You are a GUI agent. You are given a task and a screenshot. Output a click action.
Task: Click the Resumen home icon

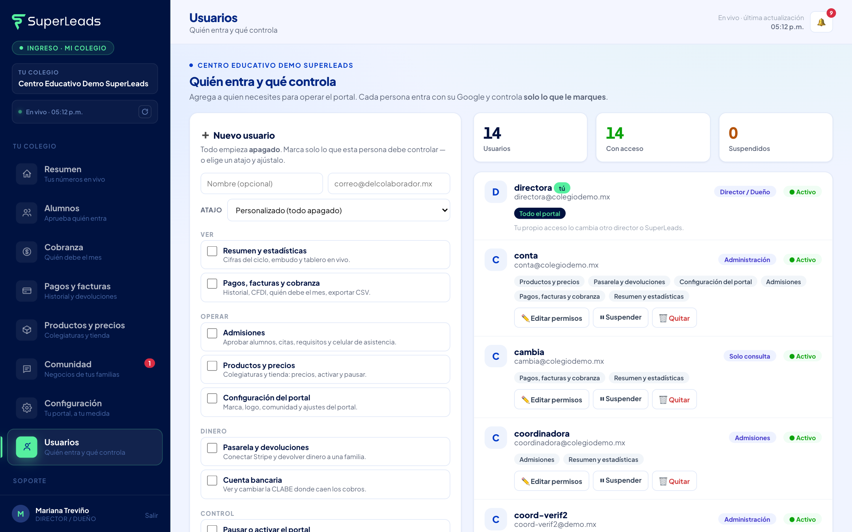[27, 174]
